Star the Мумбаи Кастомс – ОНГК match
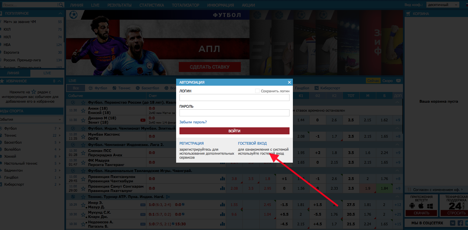 83,136
